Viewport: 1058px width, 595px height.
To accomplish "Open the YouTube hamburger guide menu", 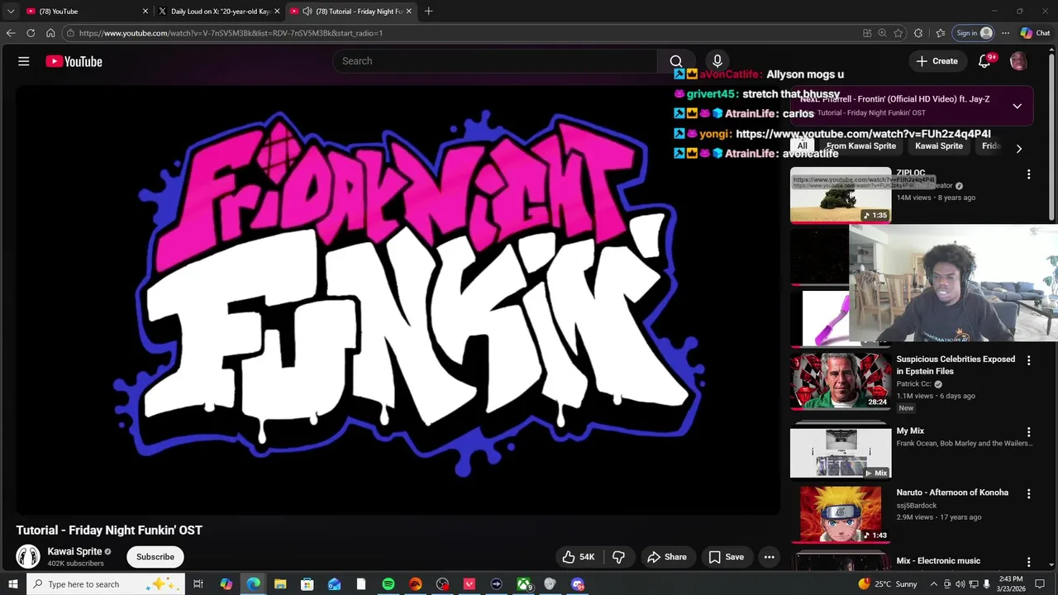I will (x=24, y=61).
